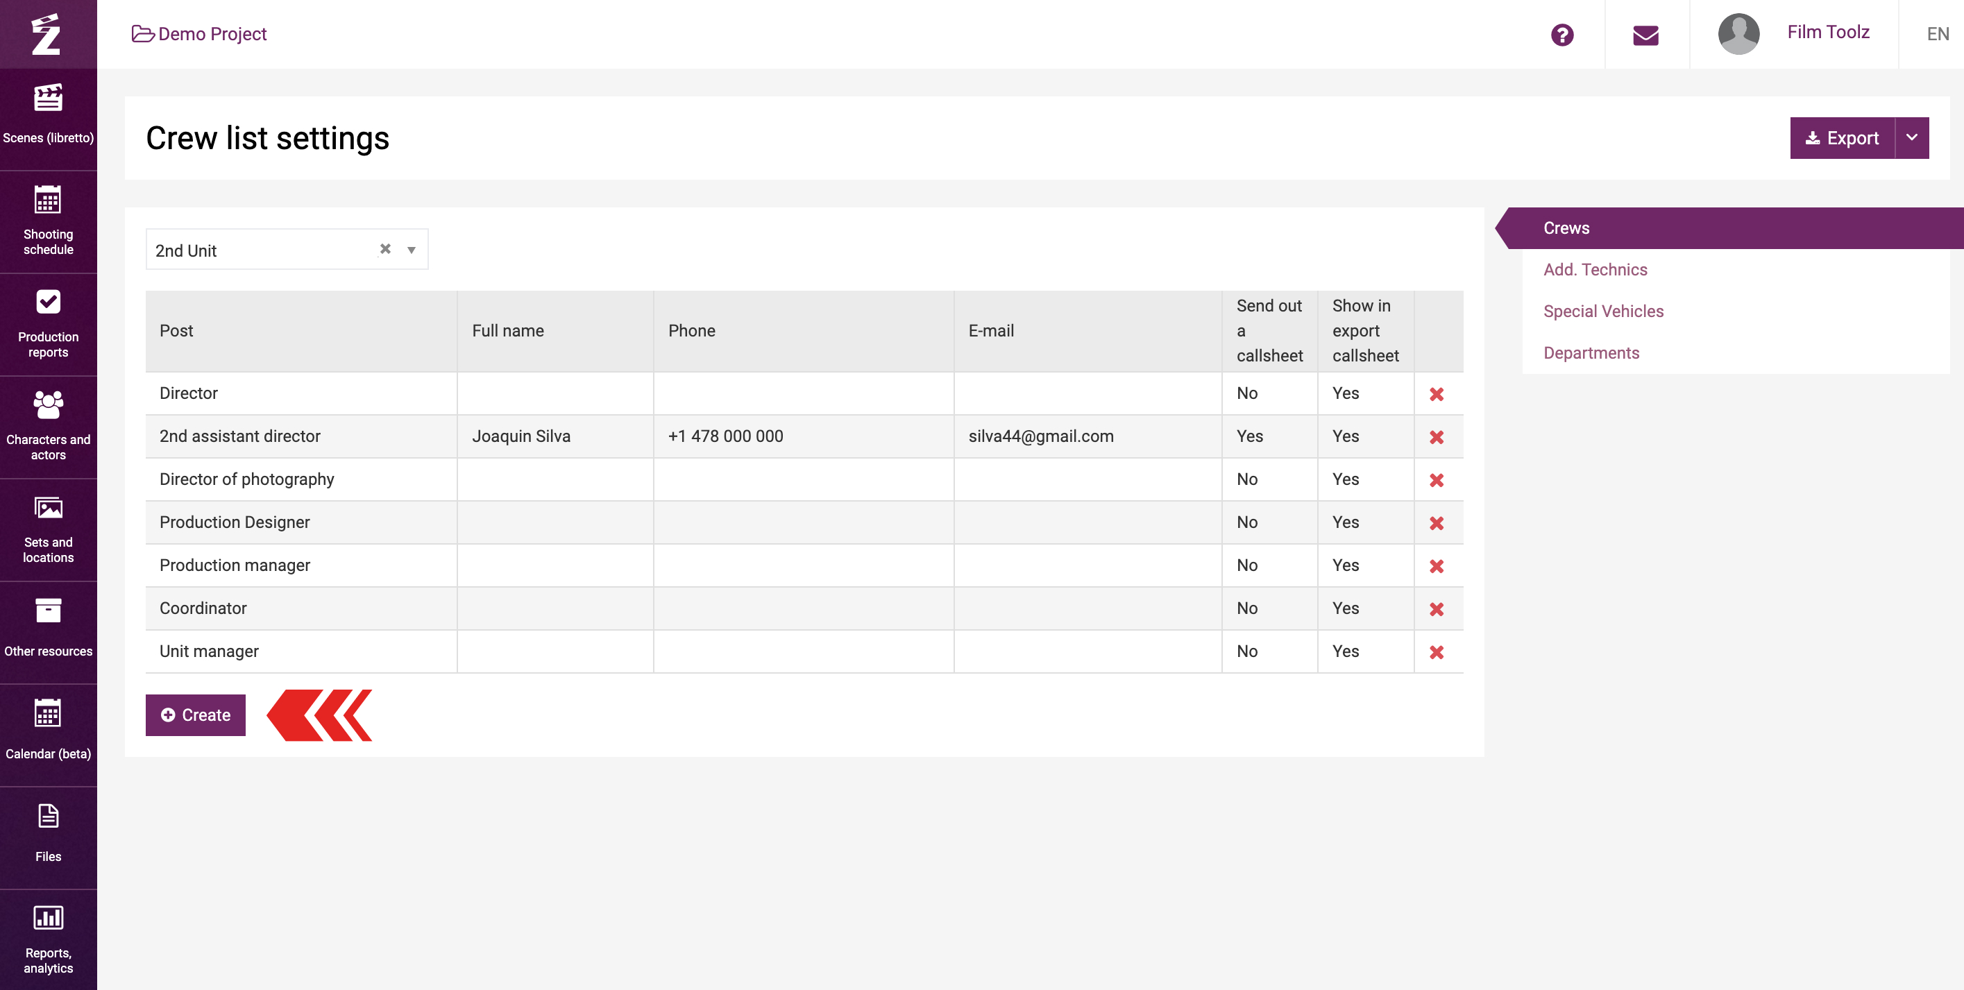Click Send out No in Director row
The width and height of the screenshot is (1964, 990).
pyautogui.click(x=1246, y=393)
